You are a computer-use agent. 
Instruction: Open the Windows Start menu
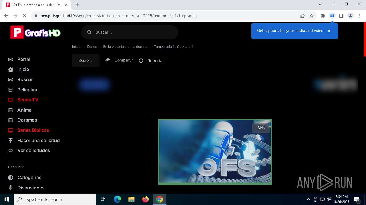[7, 199]
